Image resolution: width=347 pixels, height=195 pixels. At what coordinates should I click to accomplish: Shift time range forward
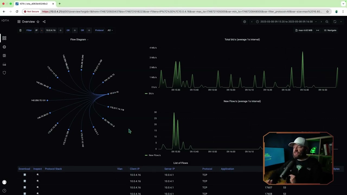(321, 22)
